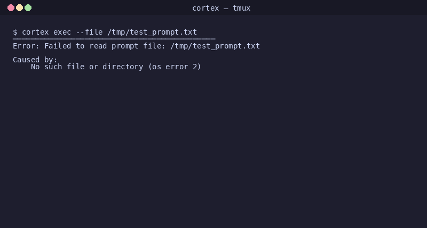Click the "Caused by:" line
This screenshot has height=228, width=427.
35,60
